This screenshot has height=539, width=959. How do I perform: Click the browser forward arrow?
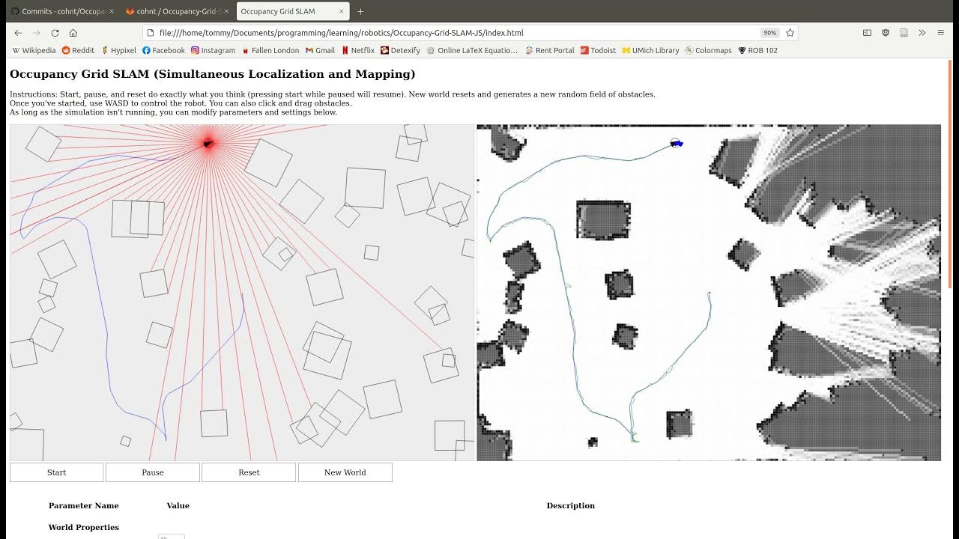pos(36,33)
